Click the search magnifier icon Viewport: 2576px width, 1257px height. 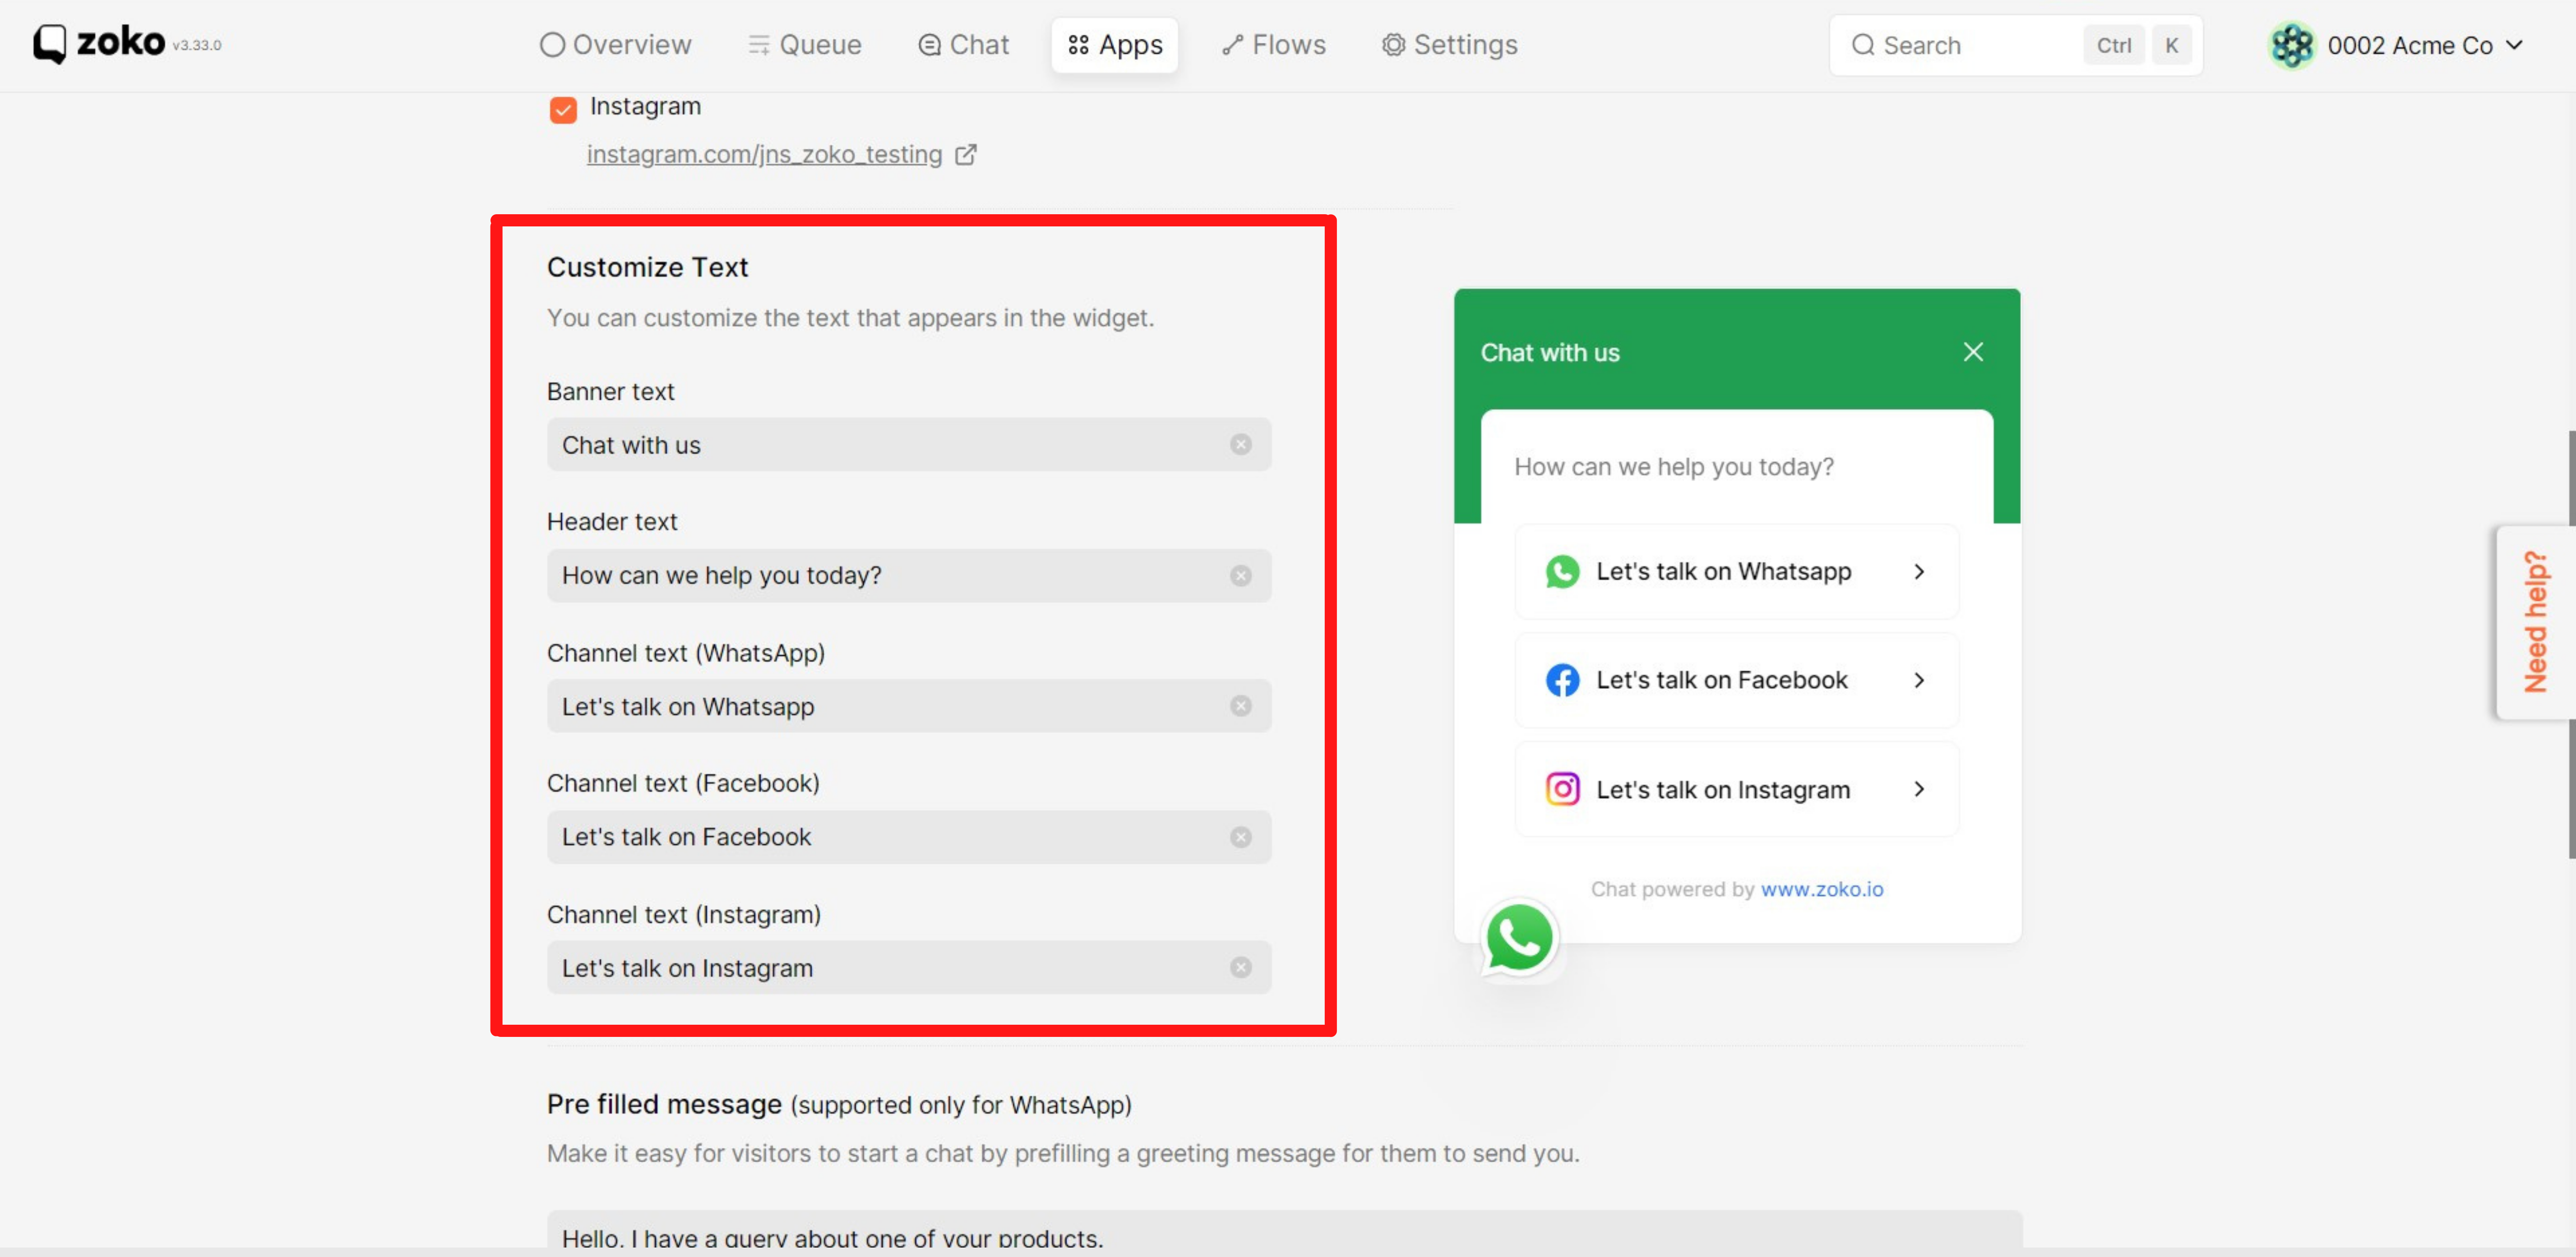click(1862, 45)
